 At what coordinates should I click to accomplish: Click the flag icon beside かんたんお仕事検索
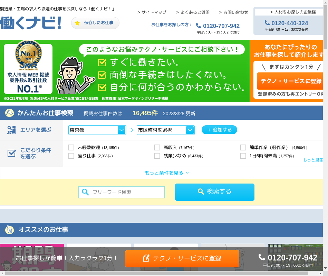pos(10,113)
